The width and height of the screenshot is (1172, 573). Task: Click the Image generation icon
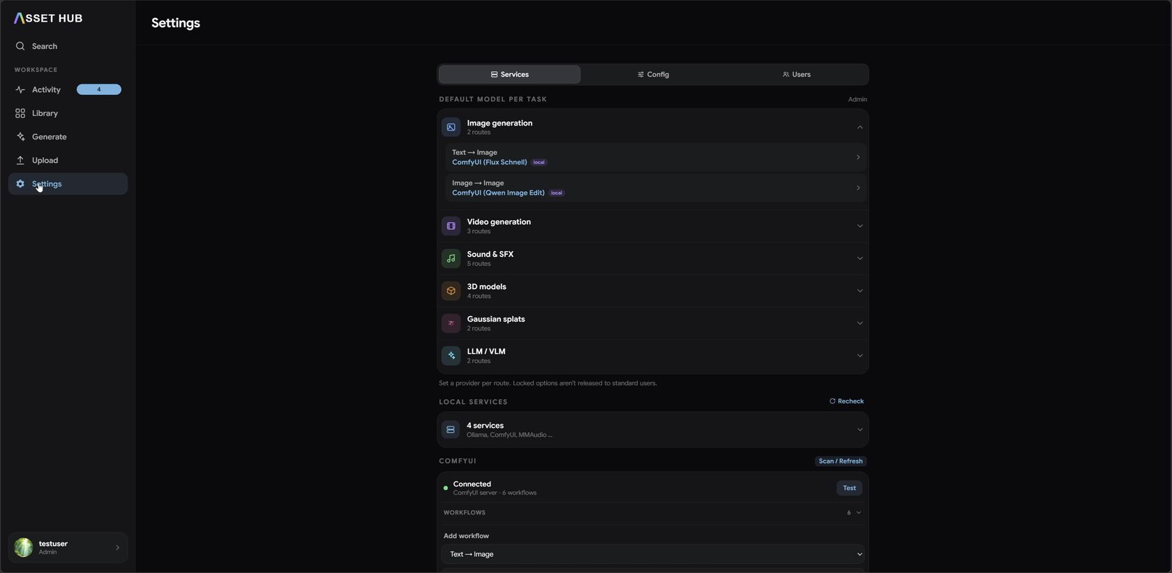[x=451, y=127]
